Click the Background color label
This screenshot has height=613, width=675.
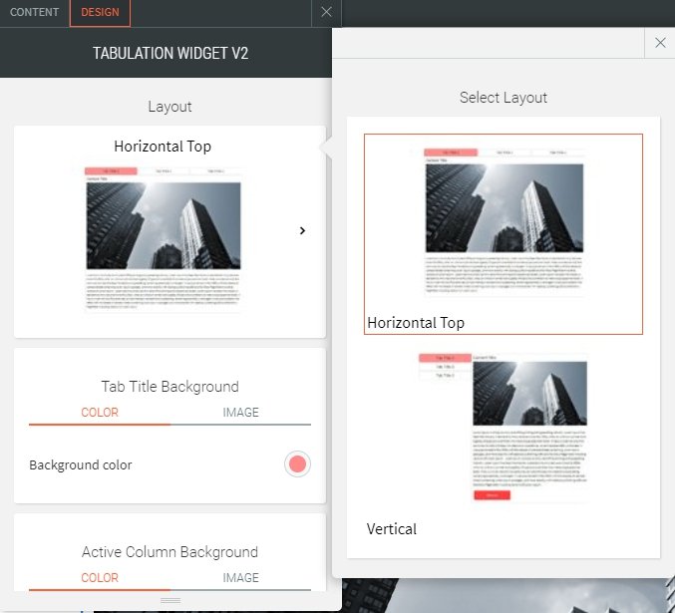81,464
